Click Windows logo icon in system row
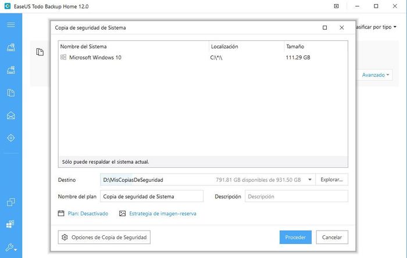 63,57
